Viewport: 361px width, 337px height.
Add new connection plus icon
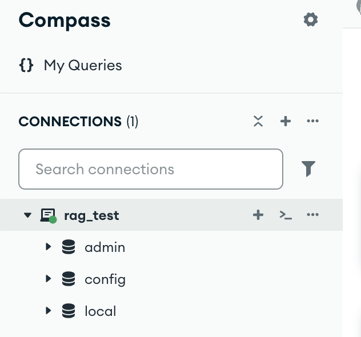click(286, 121)
